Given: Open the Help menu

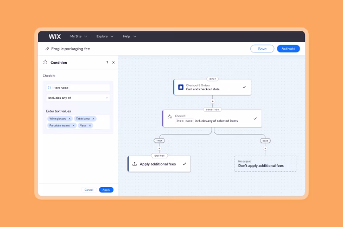Looking at the screenshot, I should tap(129, 37).
